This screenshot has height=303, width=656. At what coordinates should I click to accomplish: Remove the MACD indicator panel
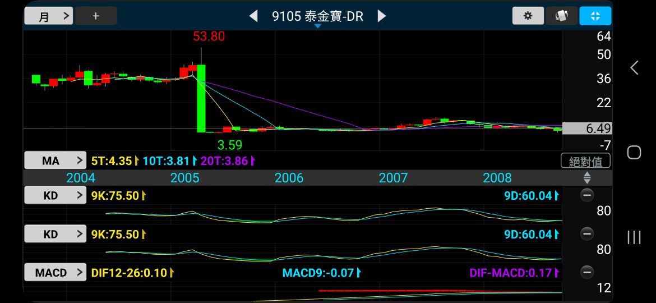click(x=586, y=273)
